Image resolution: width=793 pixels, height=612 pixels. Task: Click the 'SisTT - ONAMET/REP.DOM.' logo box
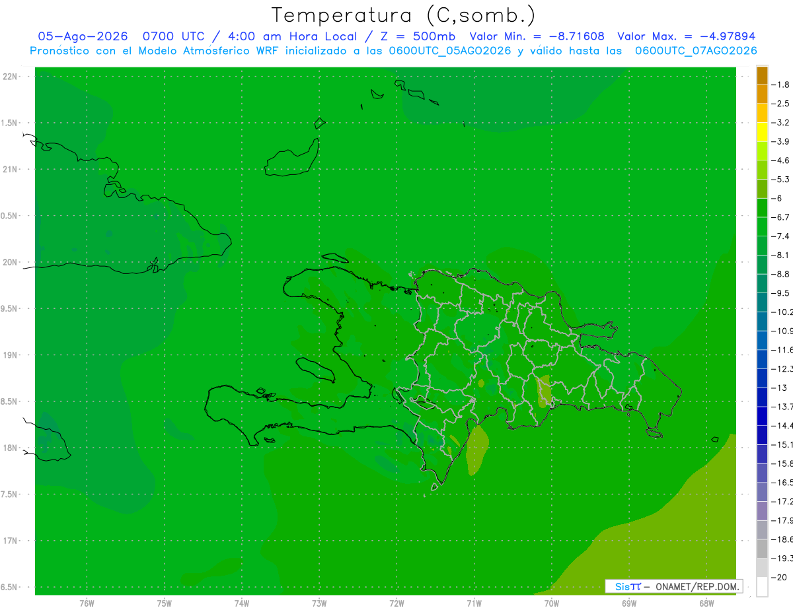673,586
